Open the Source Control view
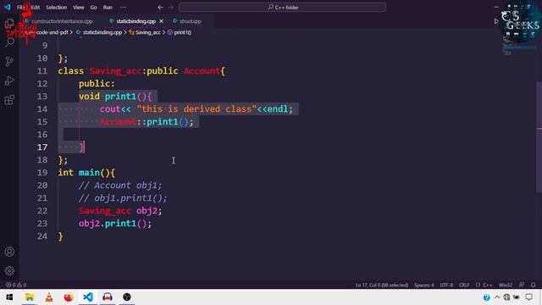Image resolution: width=542 pixels, height=305 pixels. (x=9, y=62)
